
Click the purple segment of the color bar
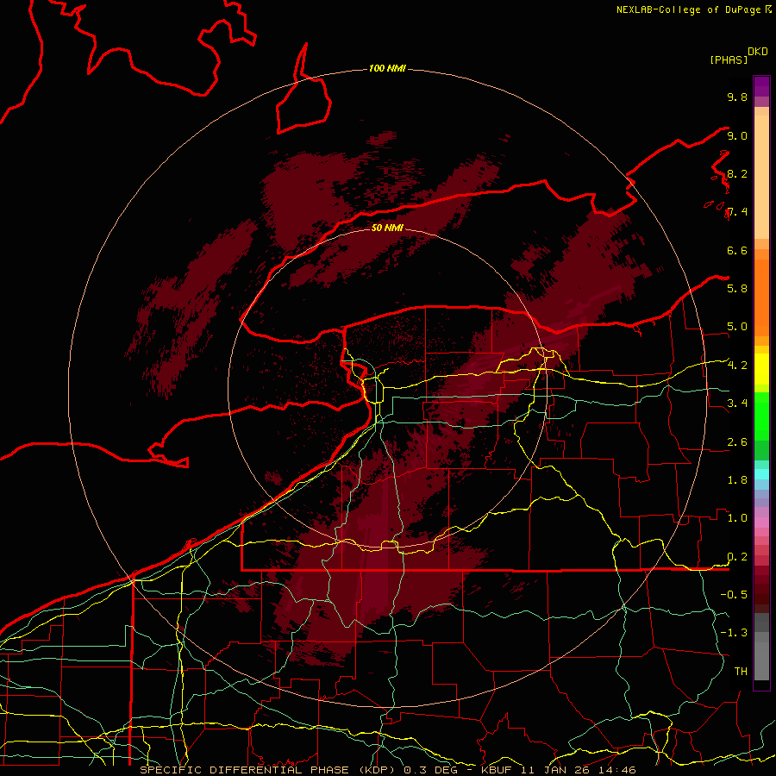click(x=761, y=86)
